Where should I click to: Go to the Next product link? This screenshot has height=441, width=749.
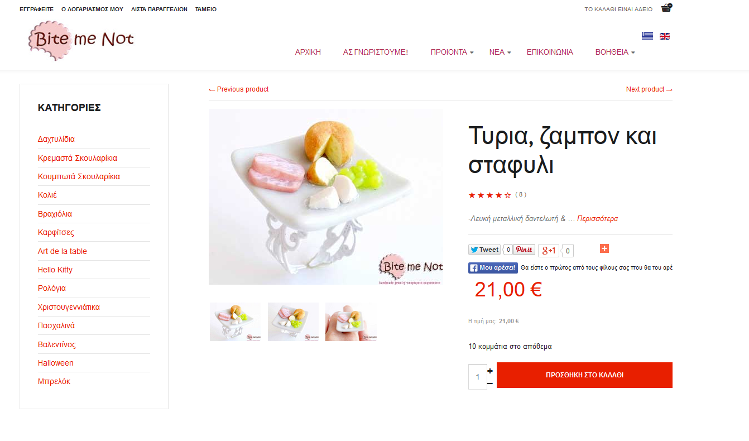[649, 89]
